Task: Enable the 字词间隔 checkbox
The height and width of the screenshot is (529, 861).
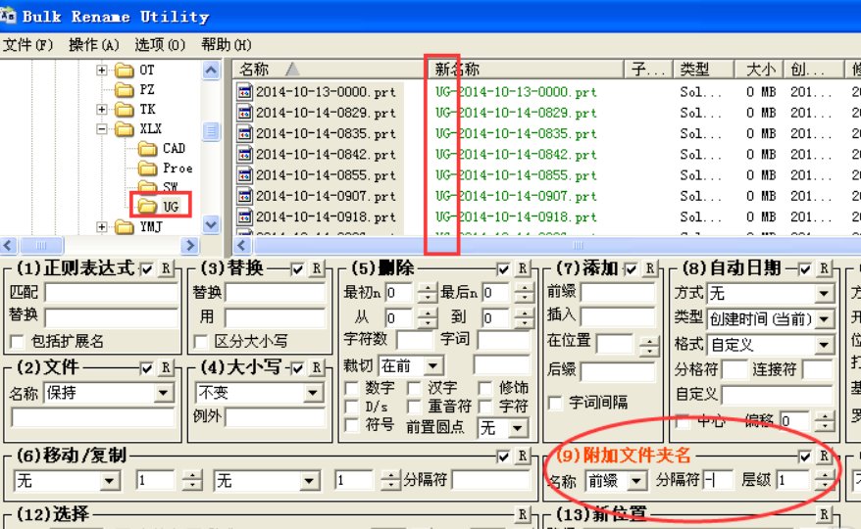Action: click(555, 404)
